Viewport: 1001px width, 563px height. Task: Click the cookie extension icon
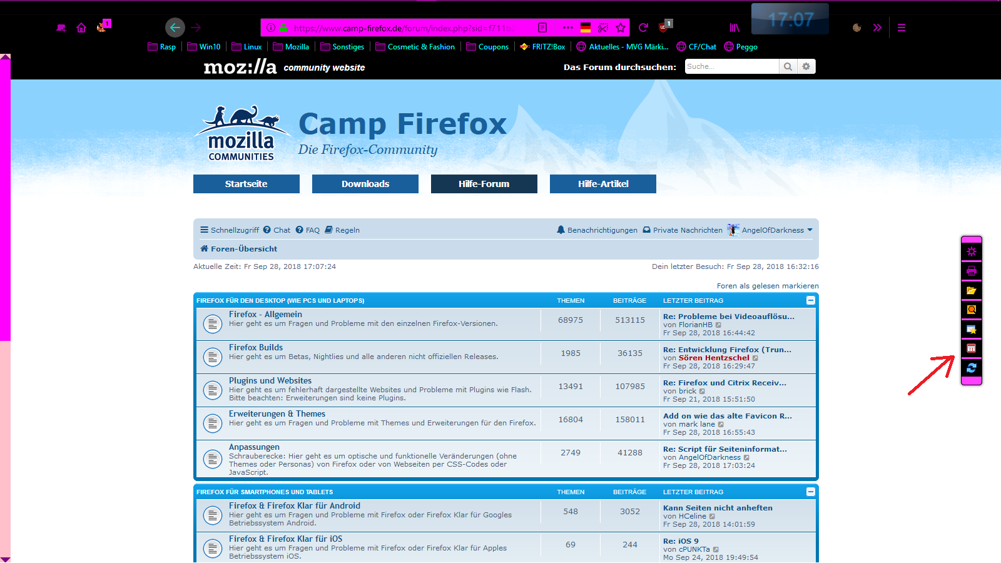point(857,28)
